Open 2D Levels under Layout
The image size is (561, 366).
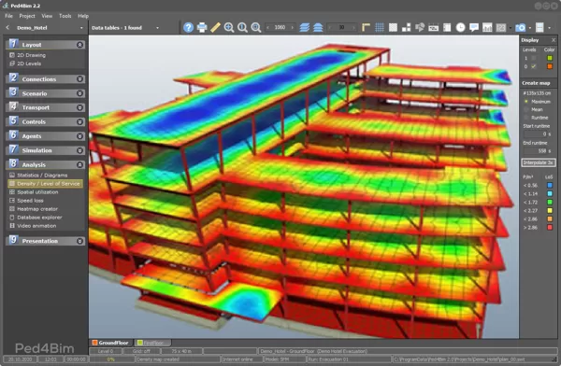[29, 63]
